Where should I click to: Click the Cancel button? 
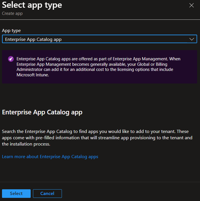47,194
